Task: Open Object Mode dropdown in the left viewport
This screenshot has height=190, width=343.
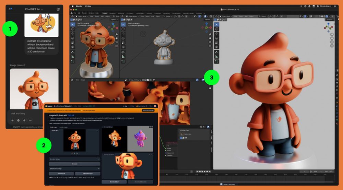Action: tap(82, 16)
